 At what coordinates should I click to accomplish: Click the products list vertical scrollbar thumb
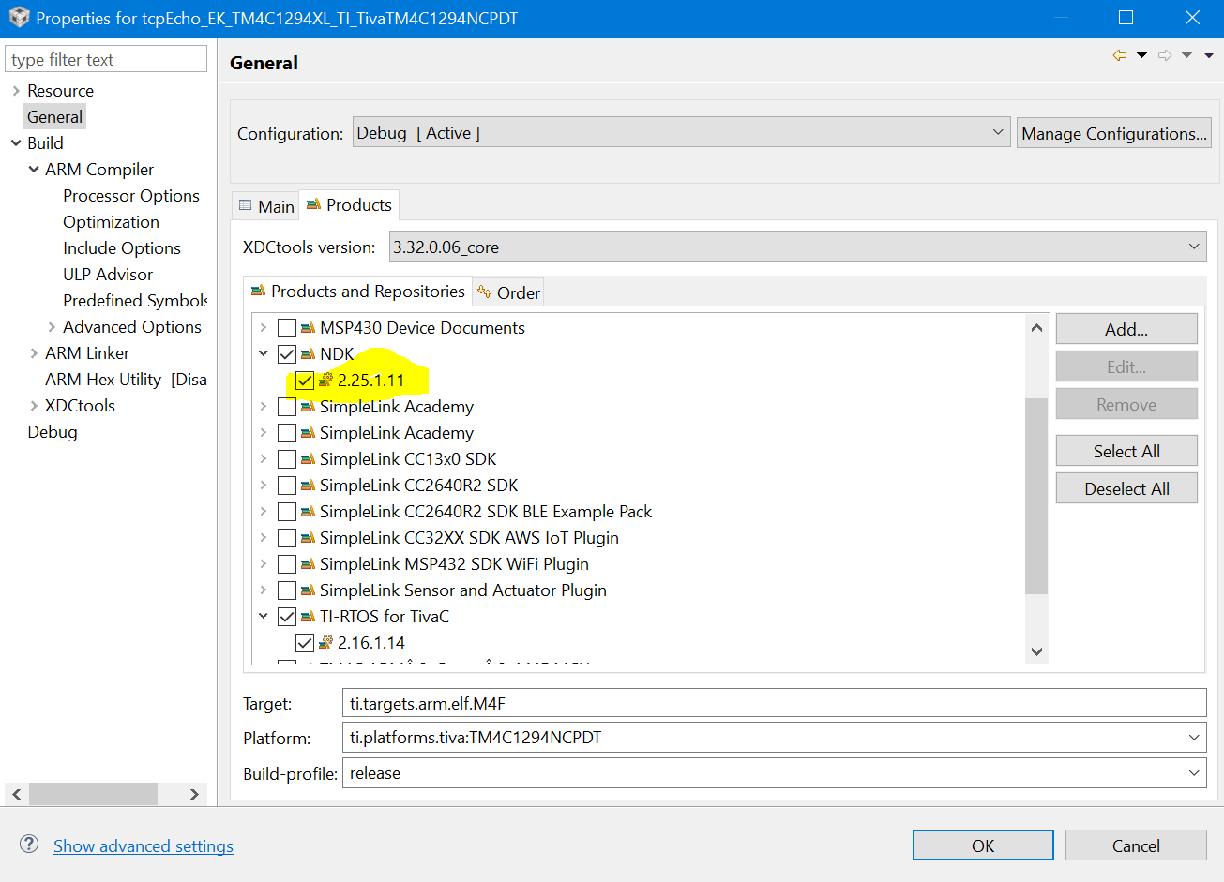click(1035, 497)
